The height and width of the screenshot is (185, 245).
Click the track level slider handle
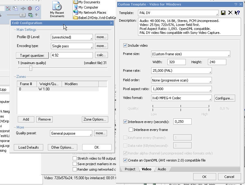pyautogui.click(x=22, y=15)
